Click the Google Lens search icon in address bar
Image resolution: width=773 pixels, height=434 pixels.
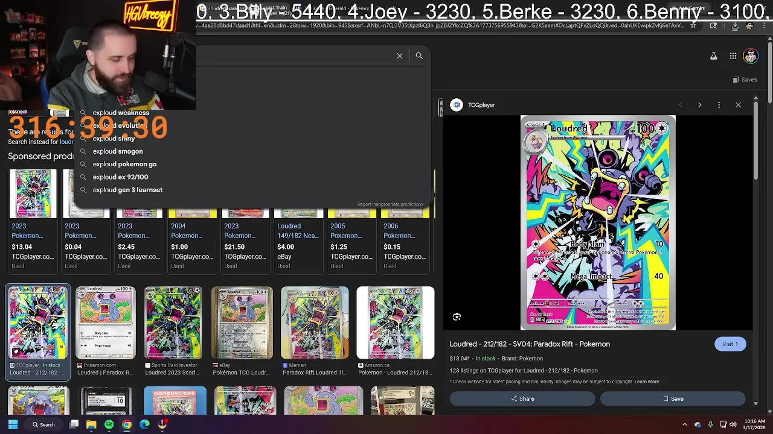[x=714, y=26]
